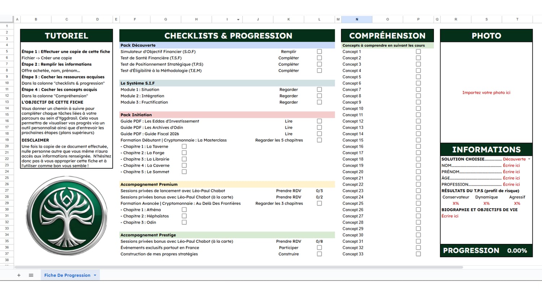The width and height of the screenshot is (542, 305).
Task: Select the 0/3 sessions counter cell
Action: tap(319, 191)
